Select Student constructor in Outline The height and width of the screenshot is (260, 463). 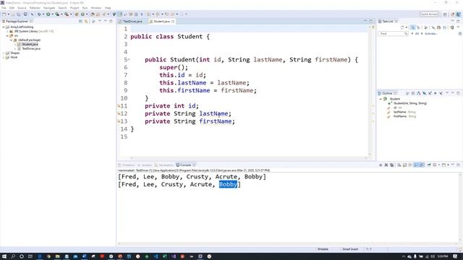[x=410, y=103]
